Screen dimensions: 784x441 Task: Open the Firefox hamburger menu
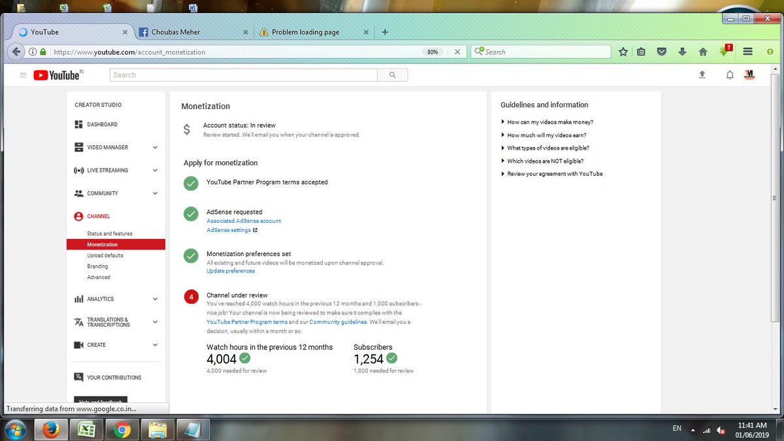(749, 52)
